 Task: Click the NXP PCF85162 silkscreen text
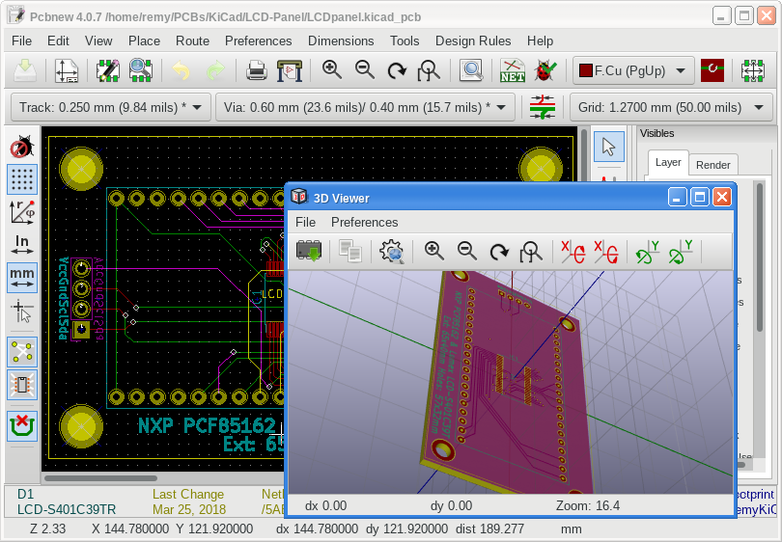[x=207, y=426]
